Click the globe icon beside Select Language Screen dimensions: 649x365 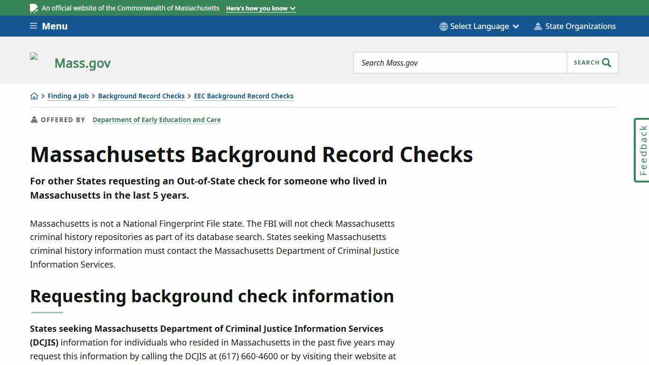[x=443, y=26]
